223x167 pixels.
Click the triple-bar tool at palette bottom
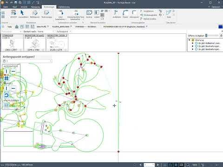[x=7, y=105]
